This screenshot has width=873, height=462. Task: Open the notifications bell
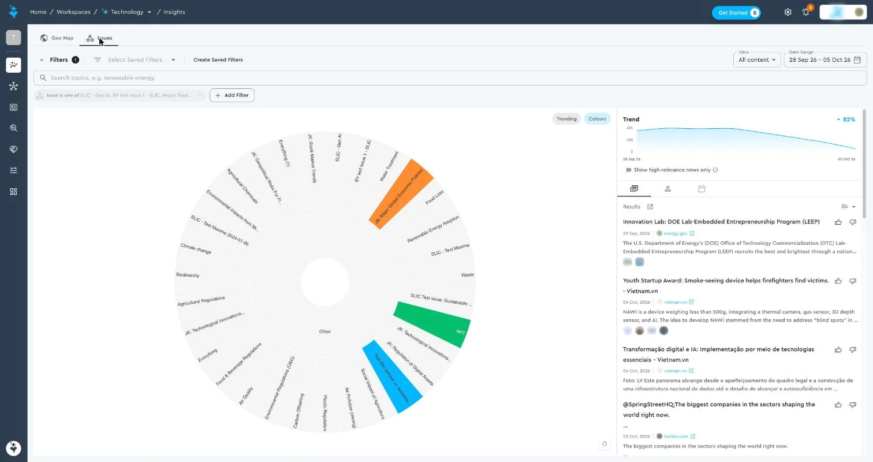click(806, 12)
